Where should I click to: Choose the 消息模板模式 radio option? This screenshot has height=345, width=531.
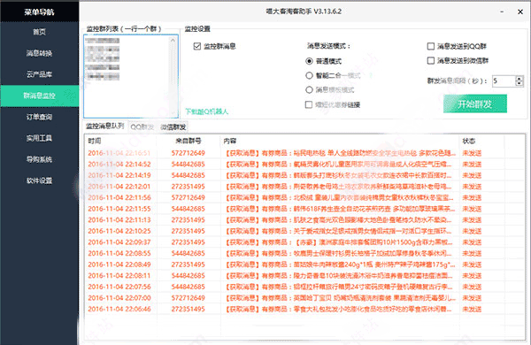pyautogui.click(x=309, y=89)
